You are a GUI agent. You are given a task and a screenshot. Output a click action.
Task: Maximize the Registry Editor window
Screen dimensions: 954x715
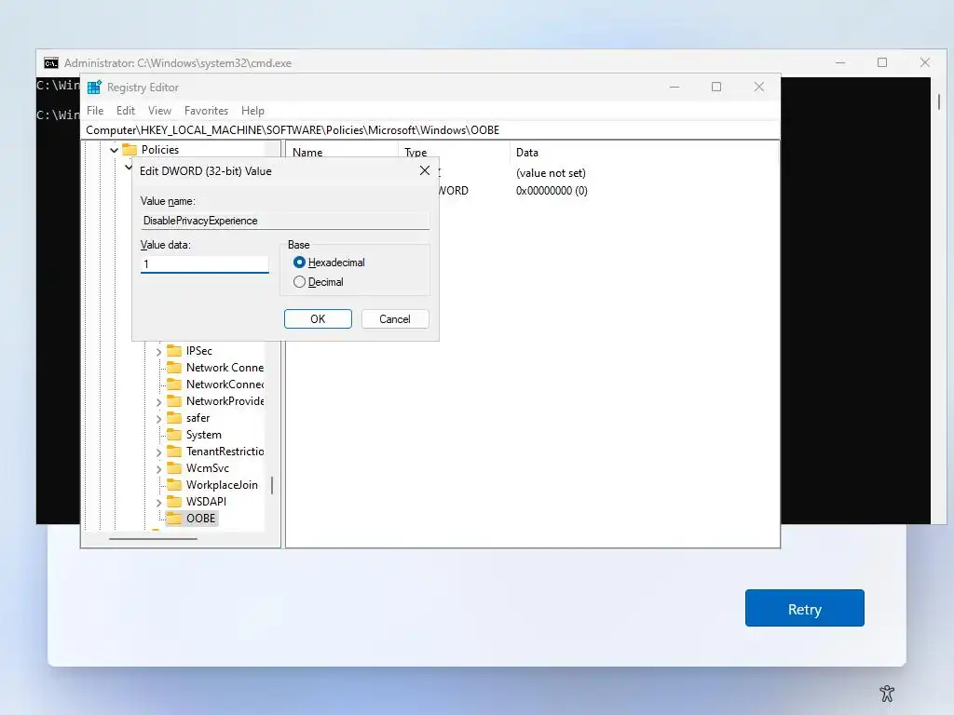pyautogui.click(x=716, y=87)
